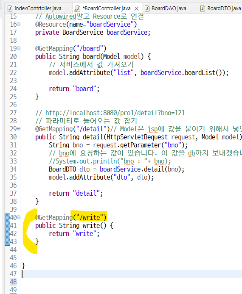Screen dimensions: 242x294
Task: Collapse the fold marker at line 16
Action: coord(19,24)
